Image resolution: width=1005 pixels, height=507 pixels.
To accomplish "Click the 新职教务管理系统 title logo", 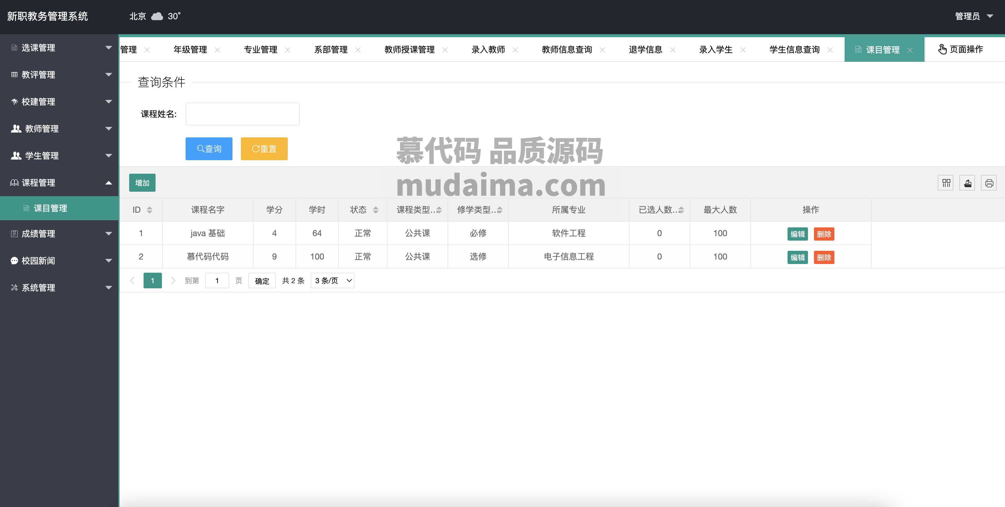I will [x=47, y=16].
